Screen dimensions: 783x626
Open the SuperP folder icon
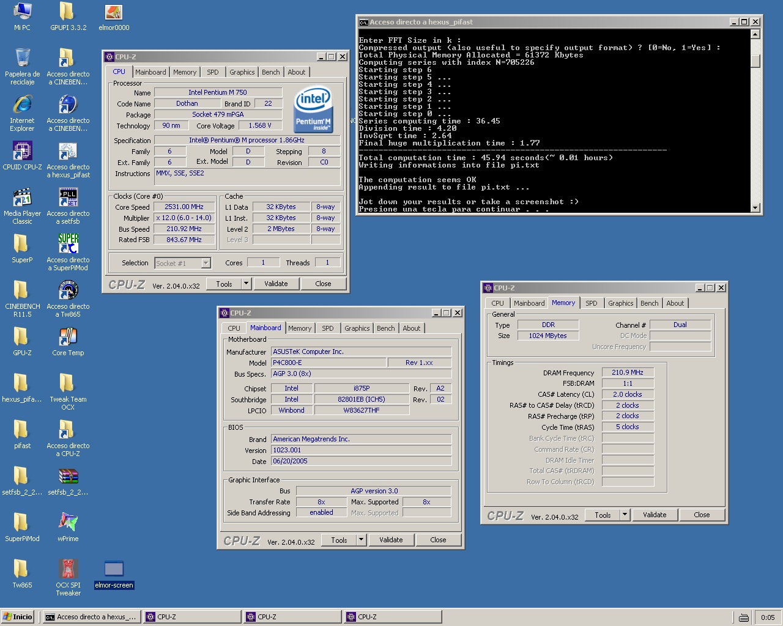click(x=22, y=248)
